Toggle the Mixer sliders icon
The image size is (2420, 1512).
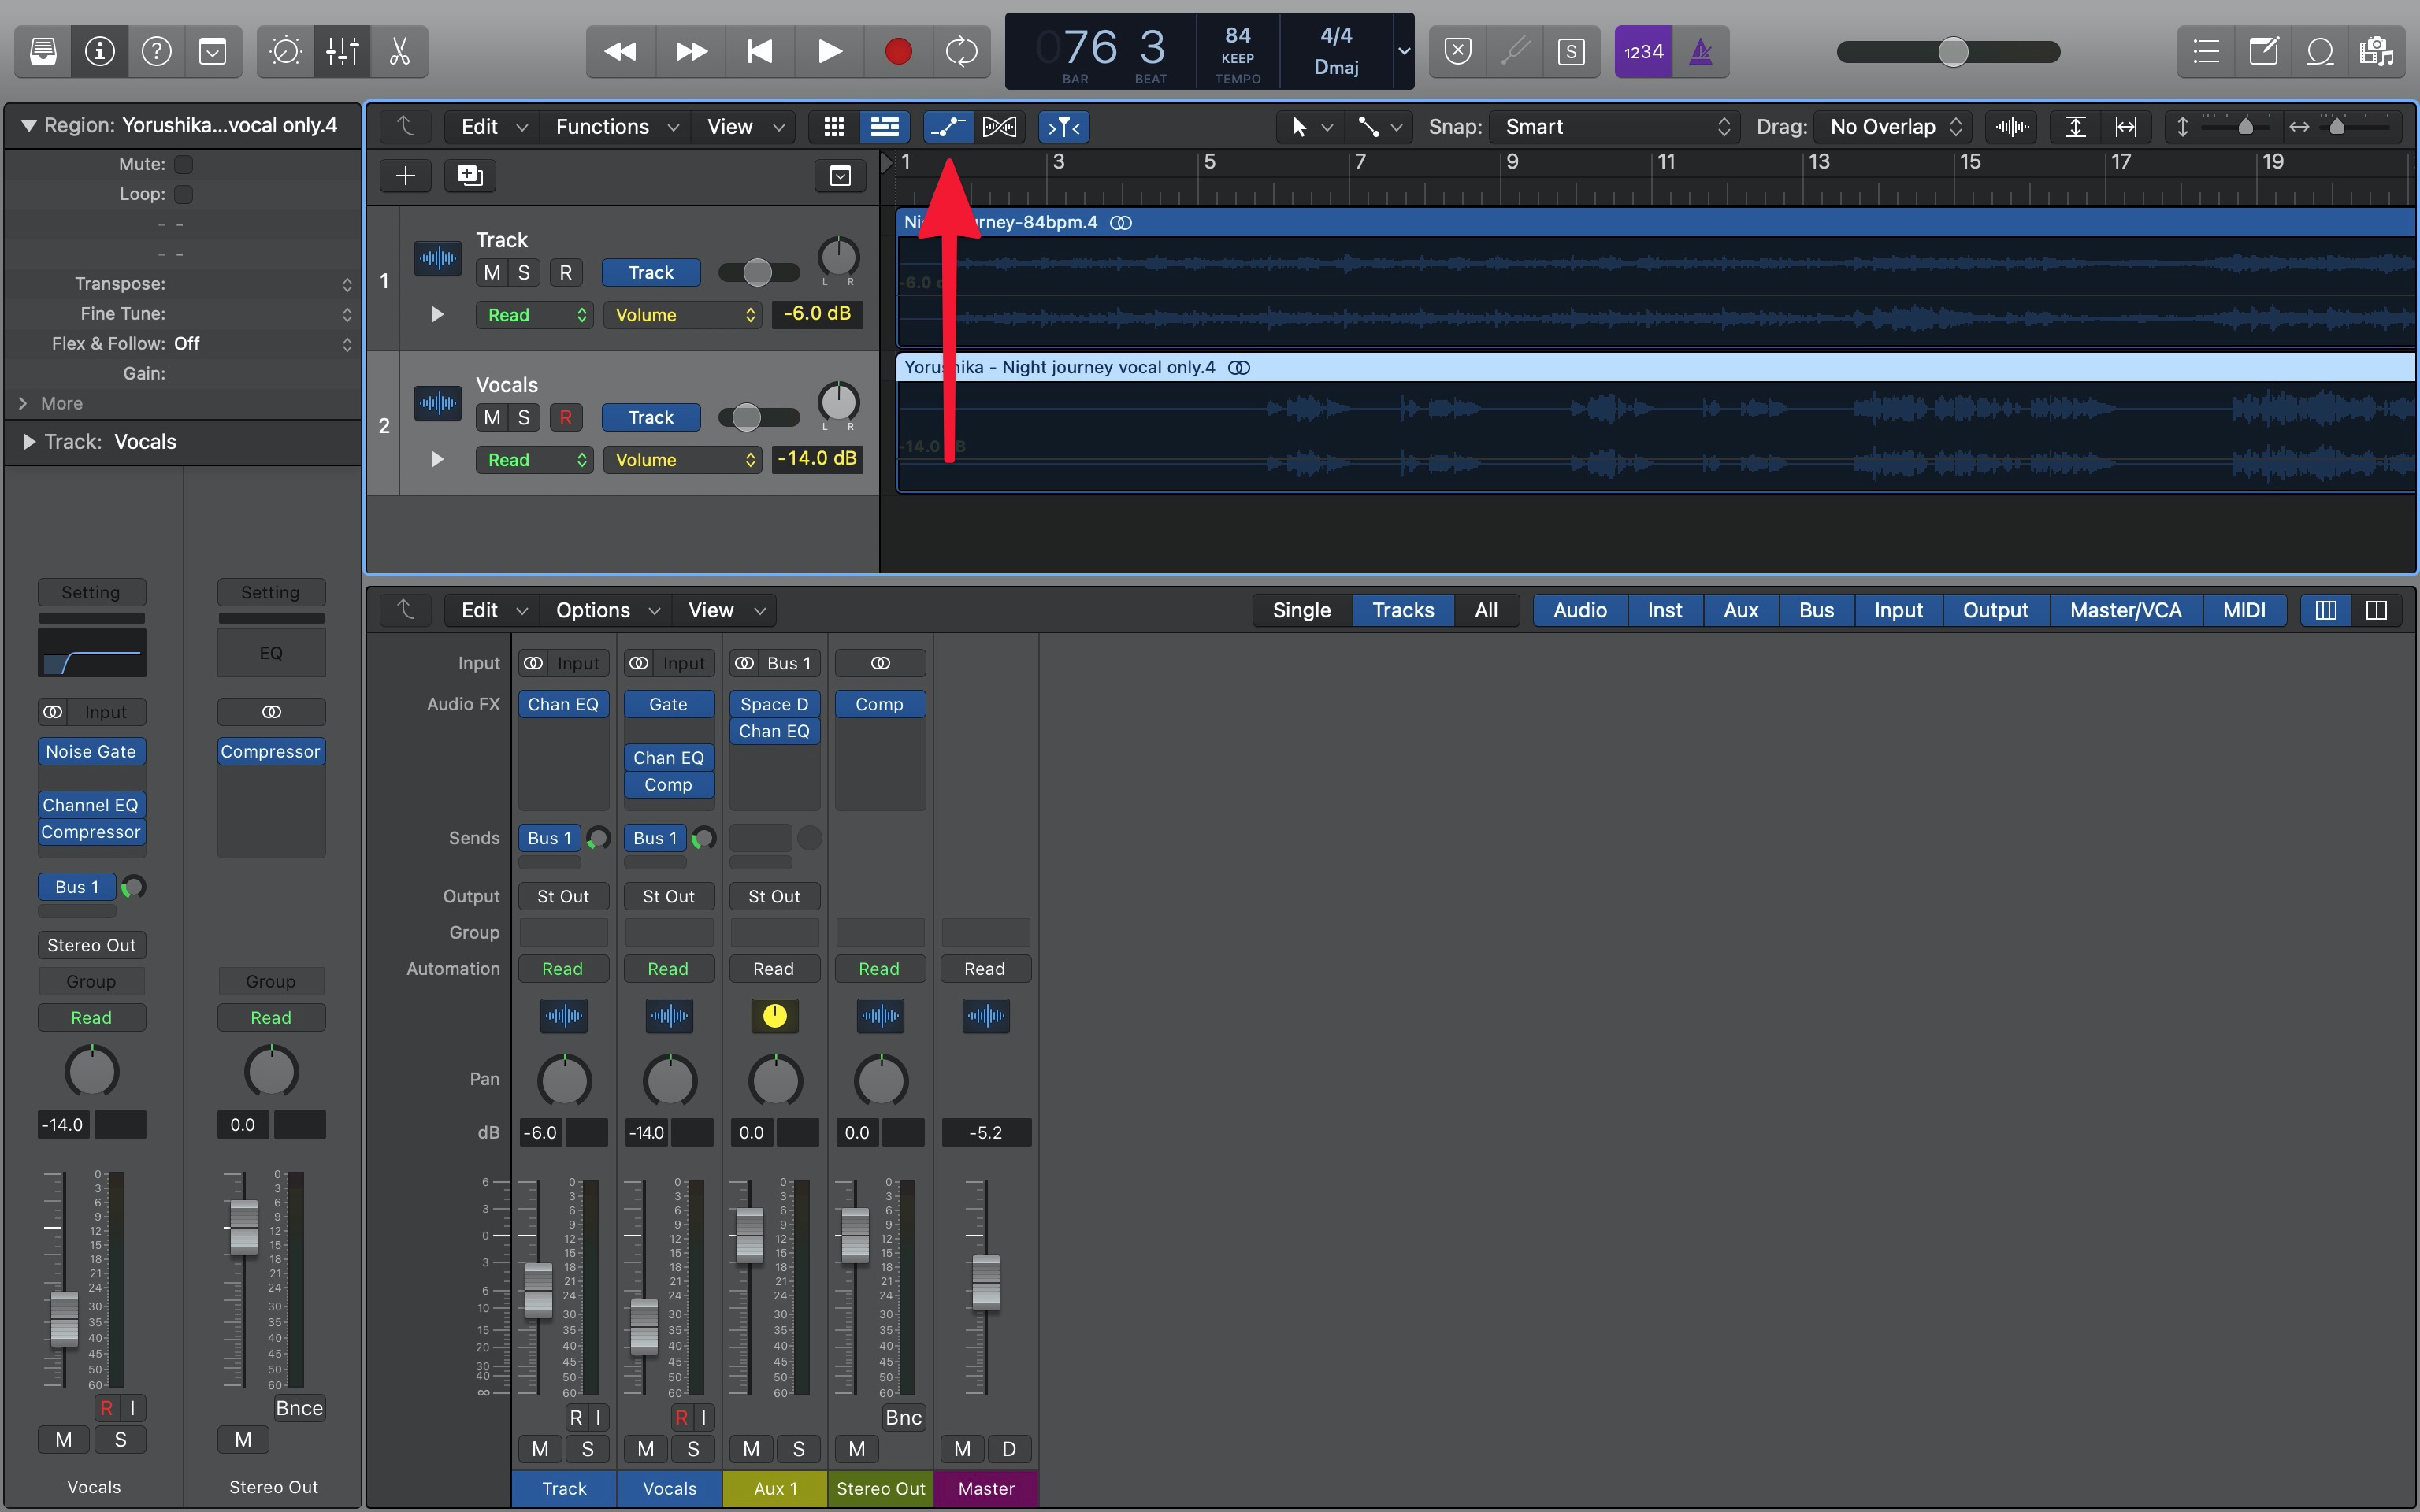pyautogui.click(x=342, y=51)
